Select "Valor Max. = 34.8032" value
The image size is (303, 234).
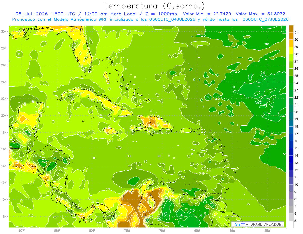[x=260, y=14]
